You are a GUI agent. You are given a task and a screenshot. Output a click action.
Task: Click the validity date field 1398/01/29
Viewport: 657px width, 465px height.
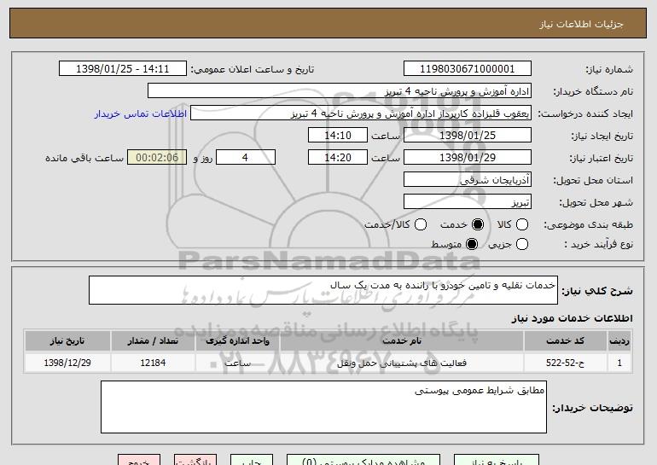468,158
